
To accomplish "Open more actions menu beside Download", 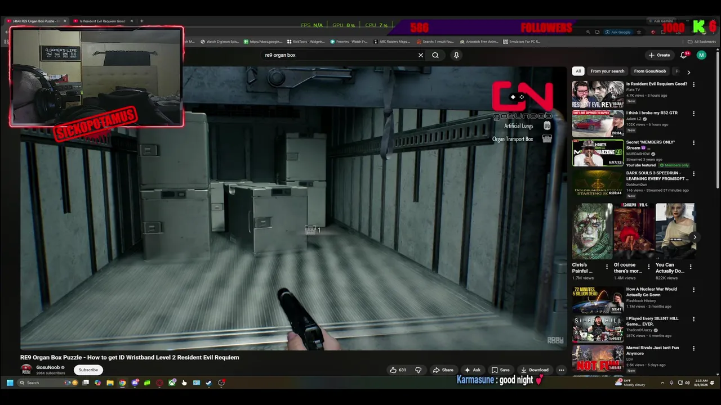I will [562, 370].
